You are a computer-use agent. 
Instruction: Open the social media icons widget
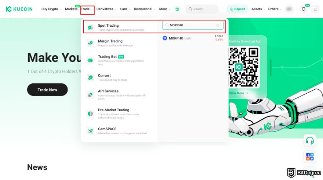pos(310,157)
